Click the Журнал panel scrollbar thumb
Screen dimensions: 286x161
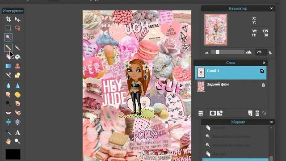[271, 158]
